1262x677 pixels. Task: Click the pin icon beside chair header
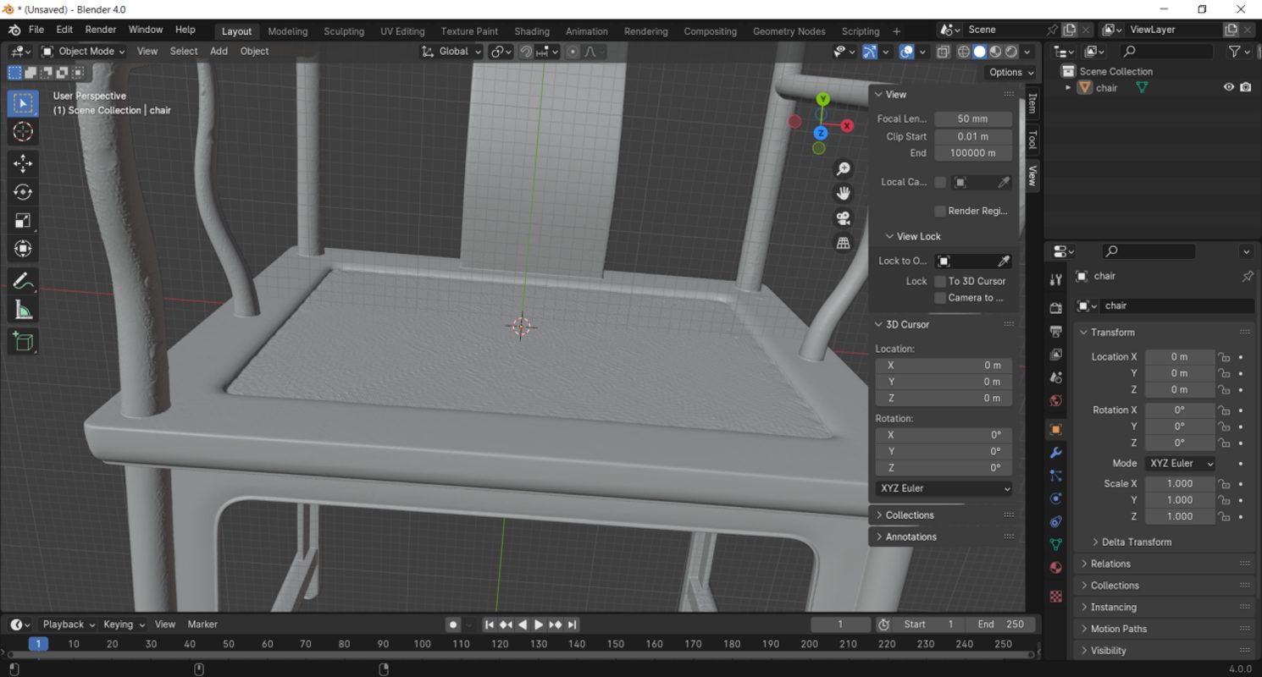point(1247,276)
